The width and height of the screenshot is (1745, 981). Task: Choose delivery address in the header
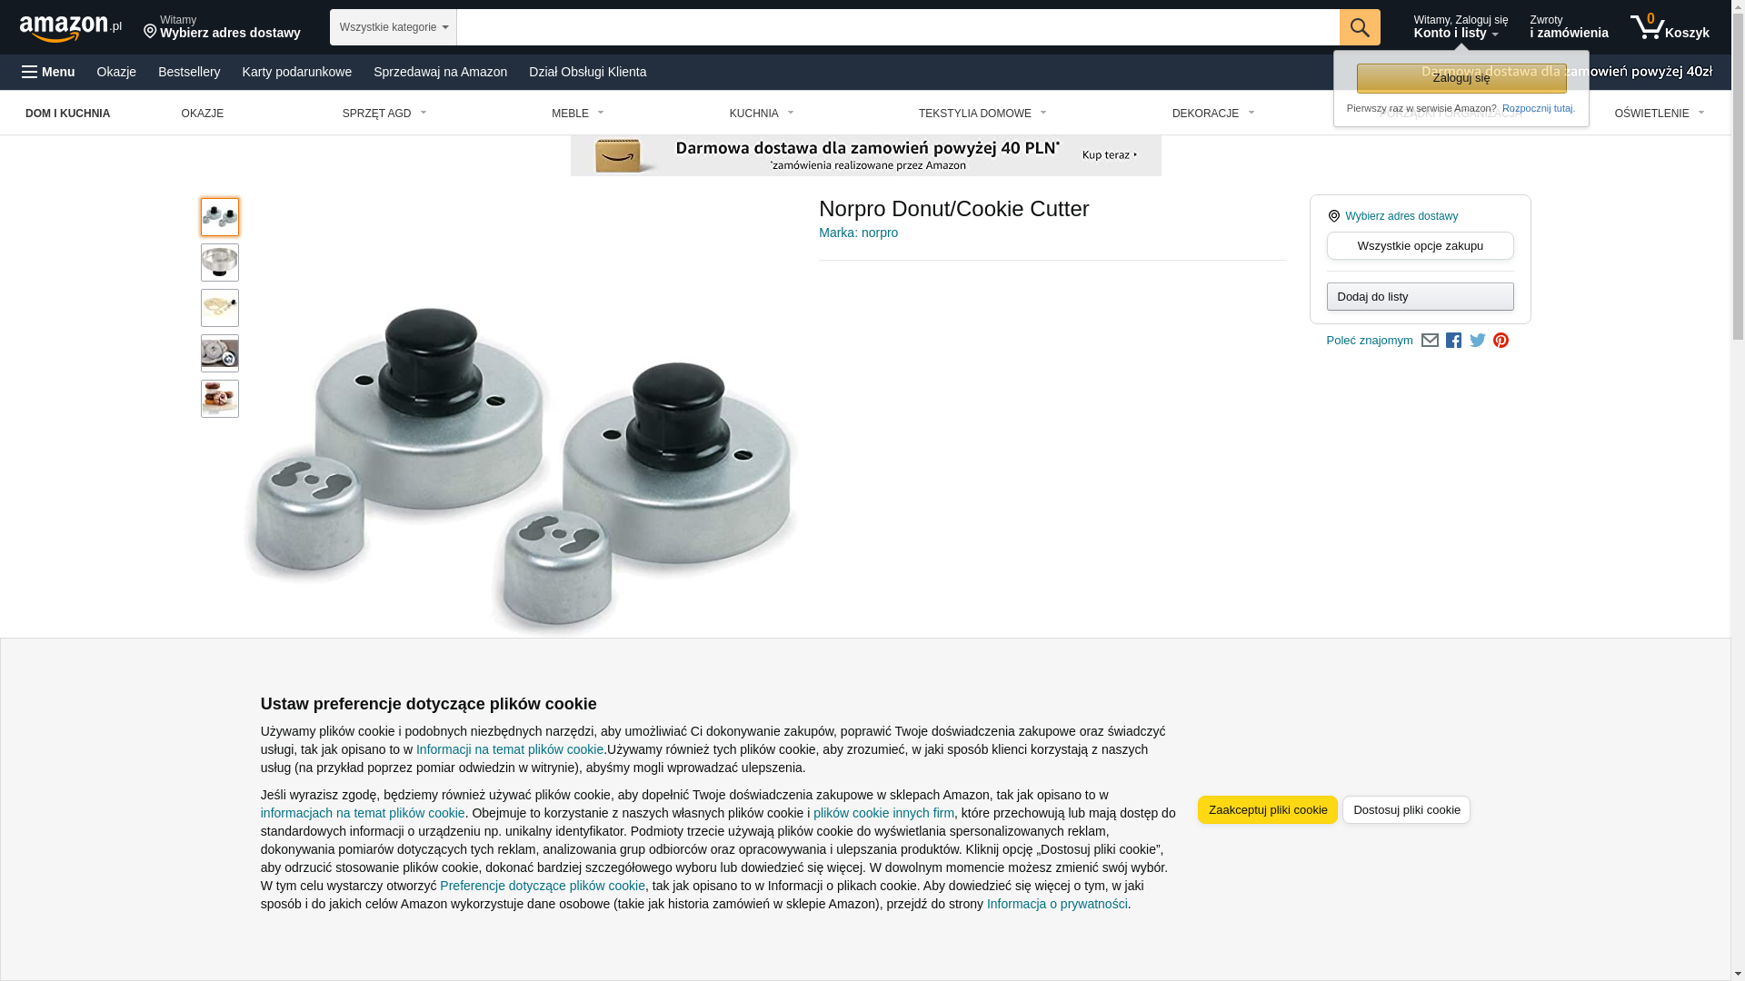coord(222,27)
